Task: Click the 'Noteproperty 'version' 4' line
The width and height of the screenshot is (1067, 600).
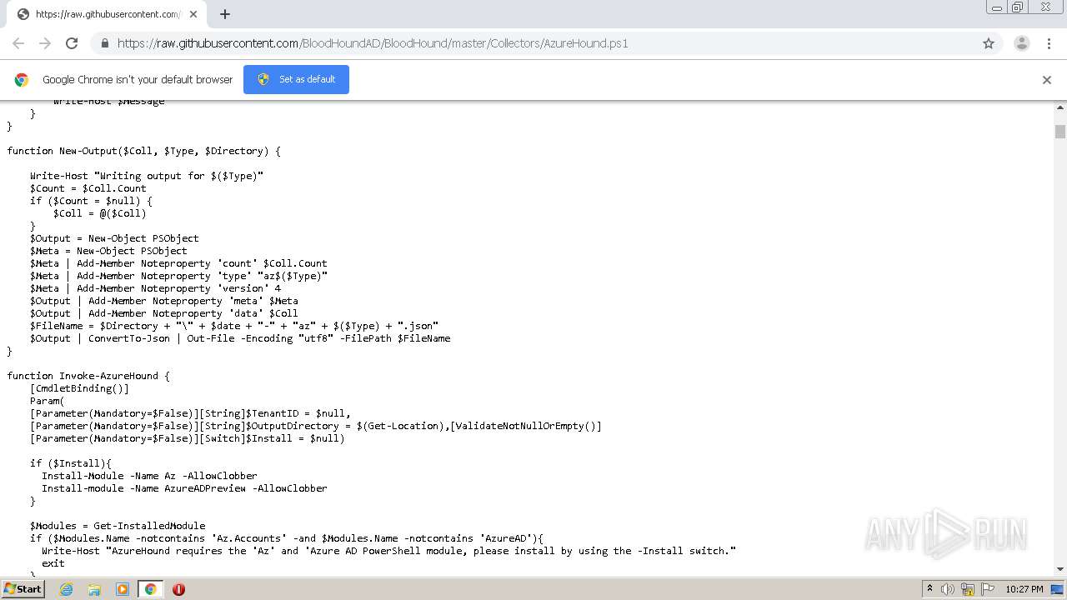Action: pyautogui.click(x=155, y=288)
